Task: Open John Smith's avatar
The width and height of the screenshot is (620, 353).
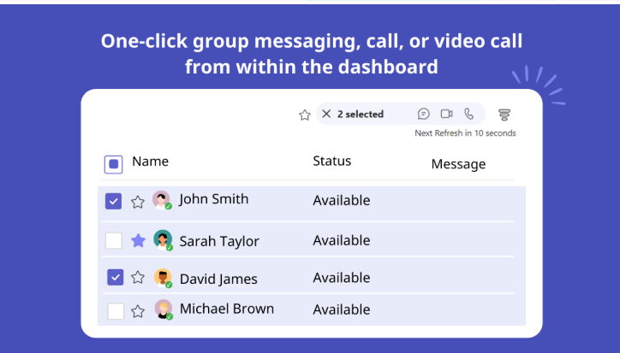Action: tap(162, 200)
